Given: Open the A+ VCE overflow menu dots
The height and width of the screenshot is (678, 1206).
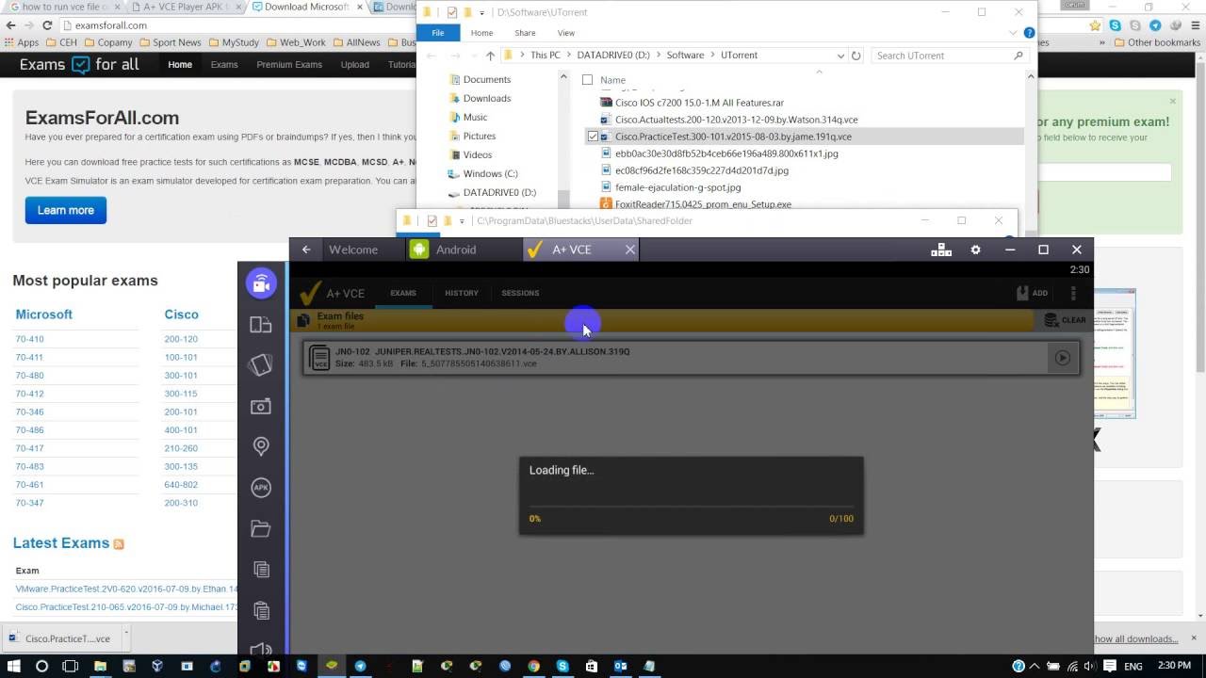Looking at the screenshot, I should pos(1073,293).
